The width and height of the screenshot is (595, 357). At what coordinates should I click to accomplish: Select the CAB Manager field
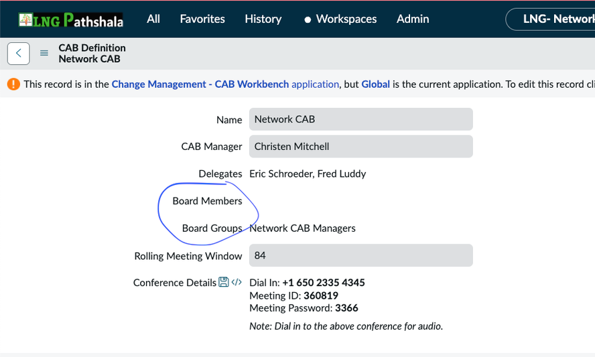[360, 147]
